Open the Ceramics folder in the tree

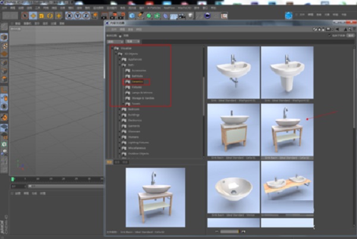[136, 82]
